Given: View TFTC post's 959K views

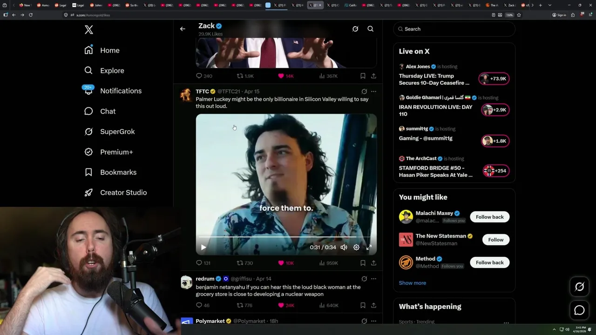Looking at the screenshot, I should [329, 263].
